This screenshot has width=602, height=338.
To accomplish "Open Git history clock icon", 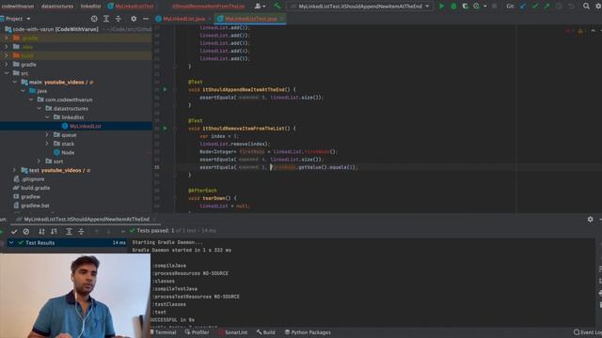I will 559,7.
